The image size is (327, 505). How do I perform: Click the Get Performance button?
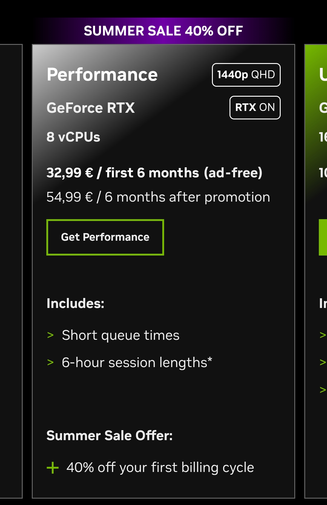coord(105,237)
